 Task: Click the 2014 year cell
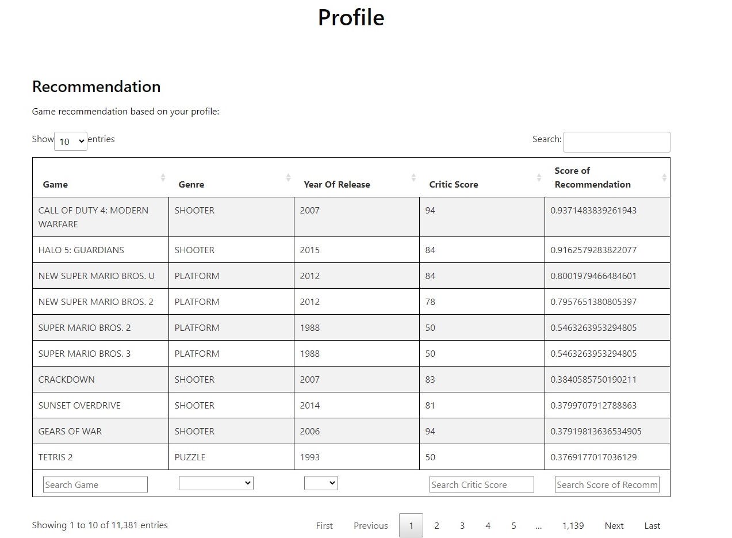tap(357, 405)
